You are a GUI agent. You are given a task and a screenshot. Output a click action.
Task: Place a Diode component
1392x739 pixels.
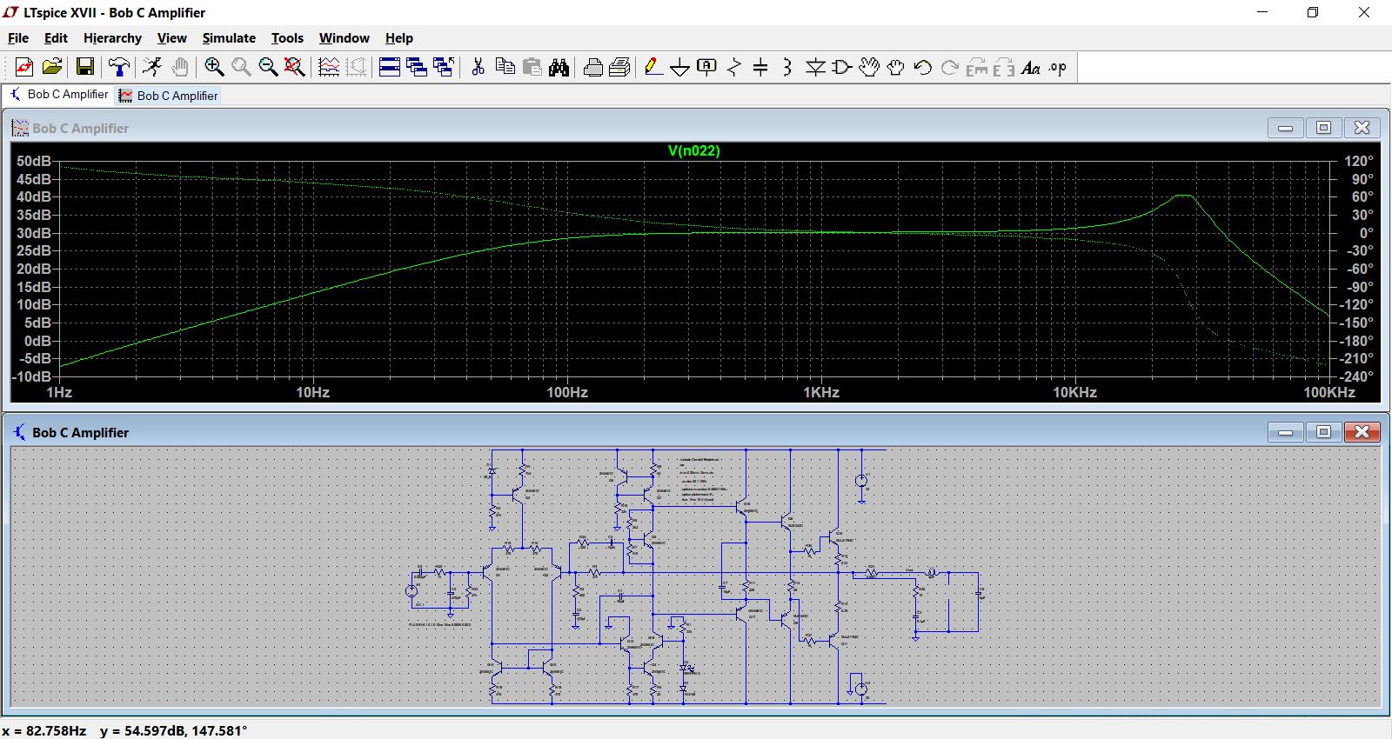tap(815, 67)
